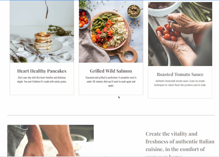The width and height of the screenshot is (219, 157).
Task: Open the Heart Healthy Pancakes photo
Action: [x=42, y=31]
